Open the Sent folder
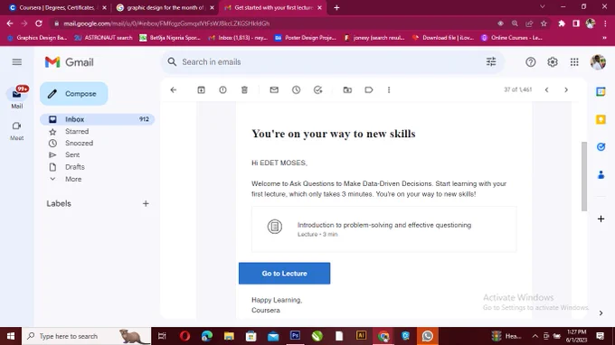The height and width of the screenshot is (345, 615). pyautogui.click(x=72, y=154)
